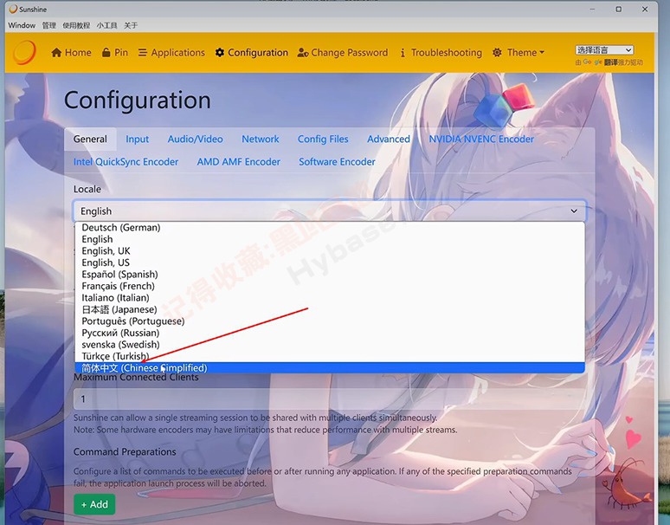Open the 管理 menu

[49, 25]
